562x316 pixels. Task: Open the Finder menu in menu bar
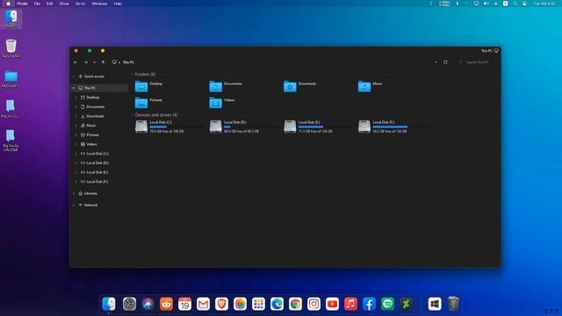tap(22, 4)
